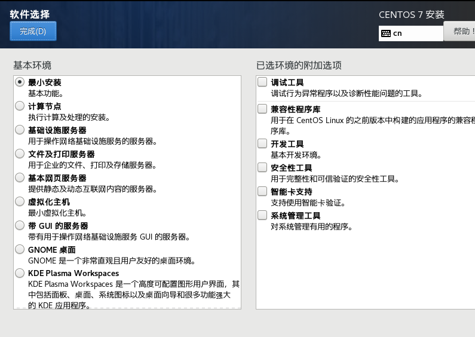
Task: Pick the 文件及打印服务器 radio button
Action: [20, 154]
